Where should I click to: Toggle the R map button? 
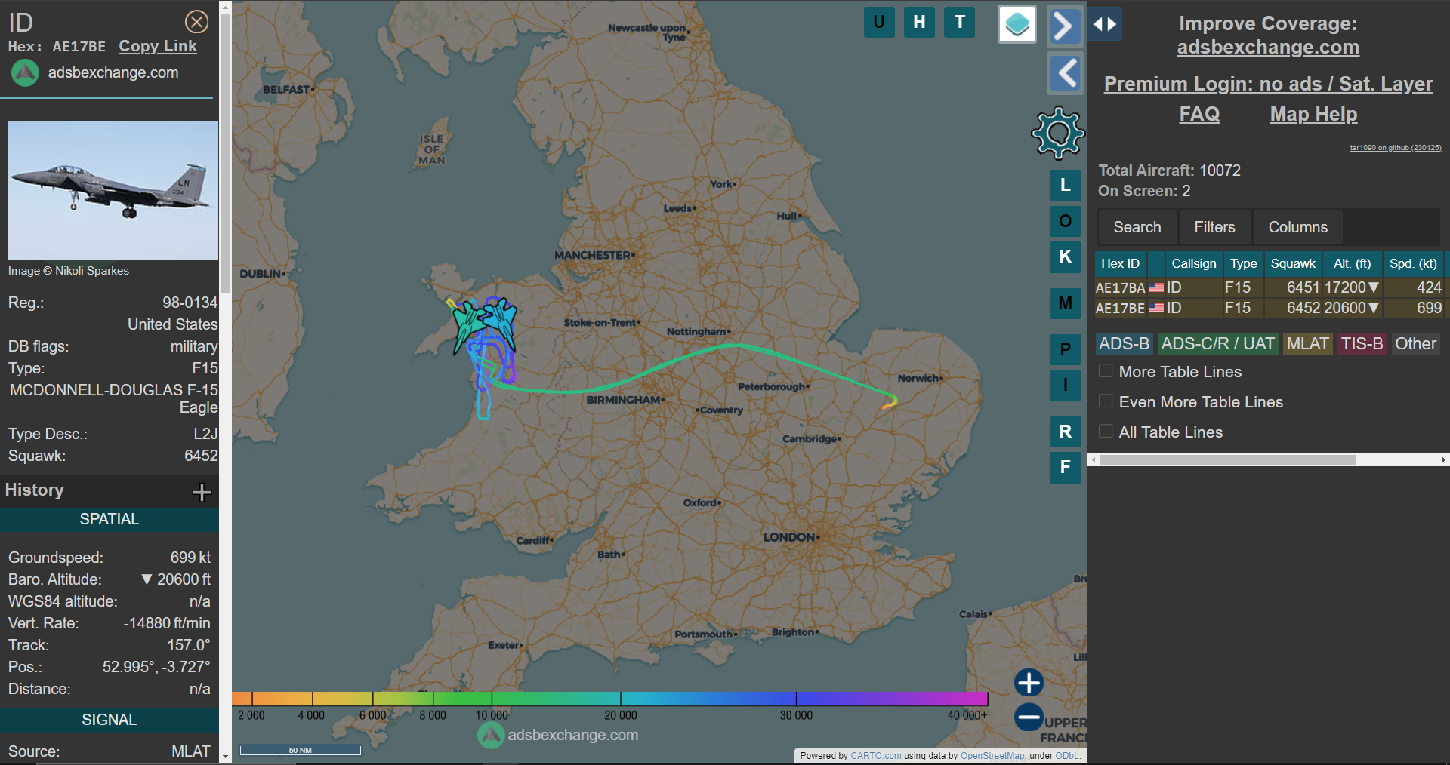click(x=1066, y=432)
